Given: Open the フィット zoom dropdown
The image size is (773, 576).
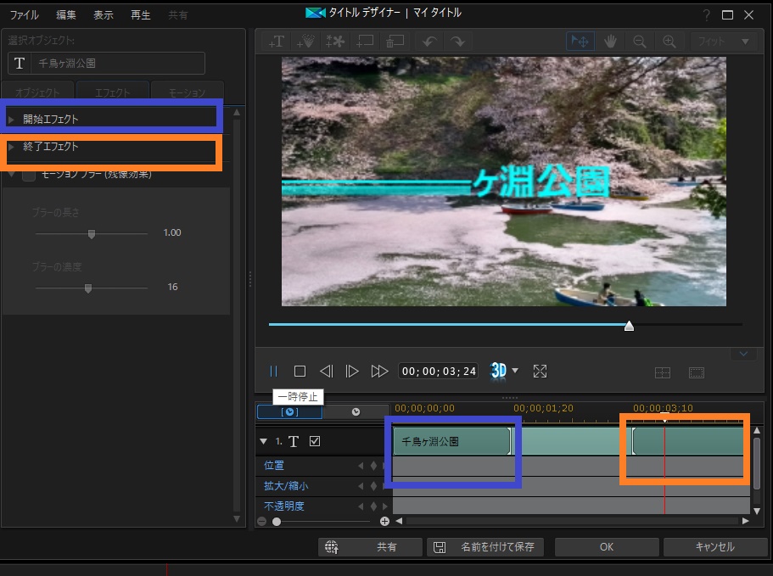Looking at the screenshot, I should click(x=723, y=41).
